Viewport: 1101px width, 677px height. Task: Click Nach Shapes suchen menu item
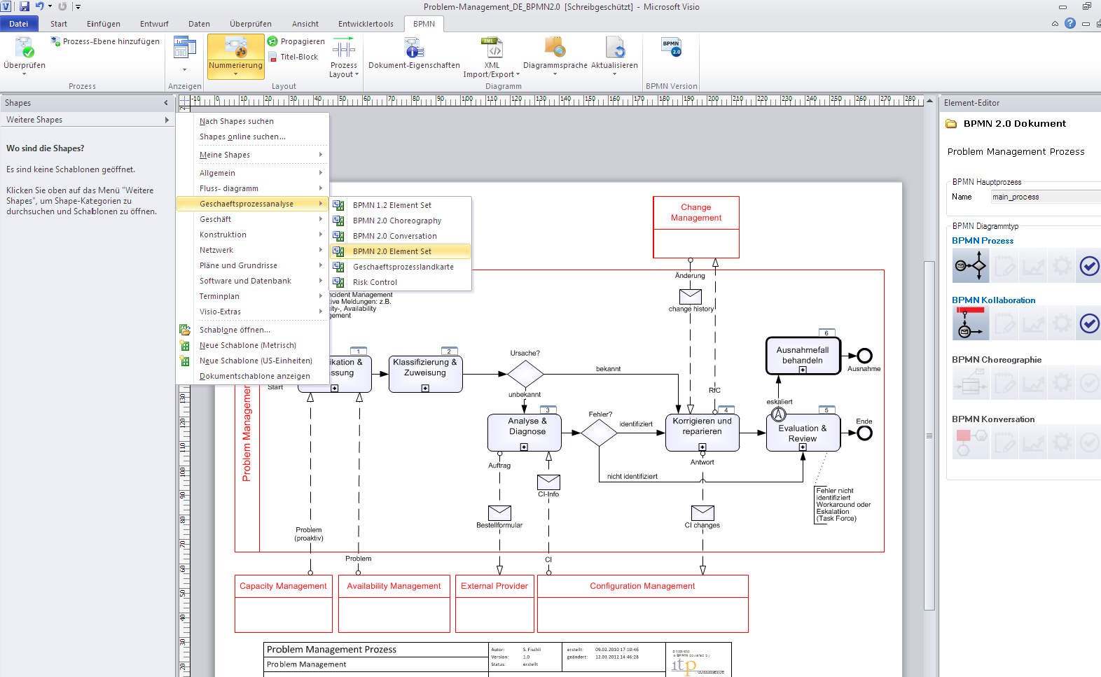[x=253, y=121]
